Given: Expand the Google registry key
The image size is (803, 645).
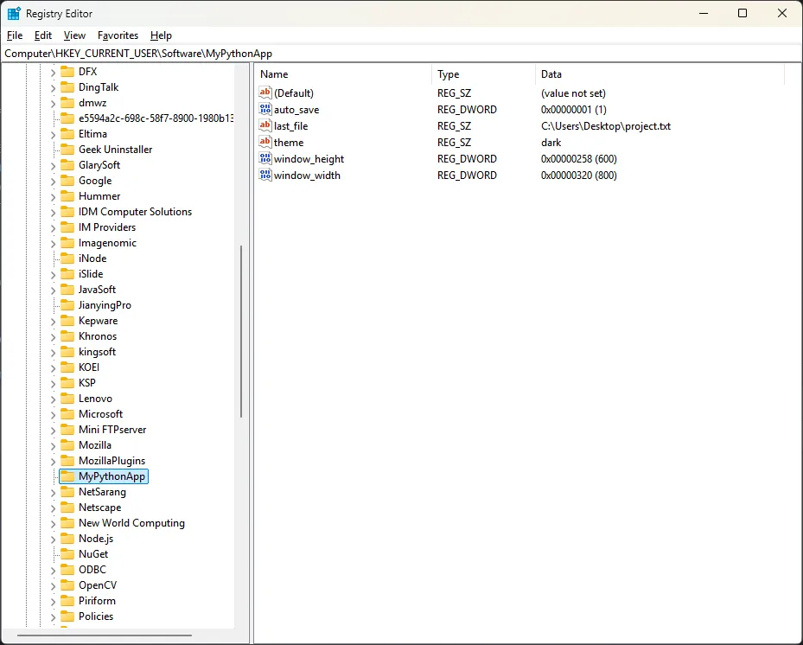Looking at the screenshot, I should pos(53,181).
